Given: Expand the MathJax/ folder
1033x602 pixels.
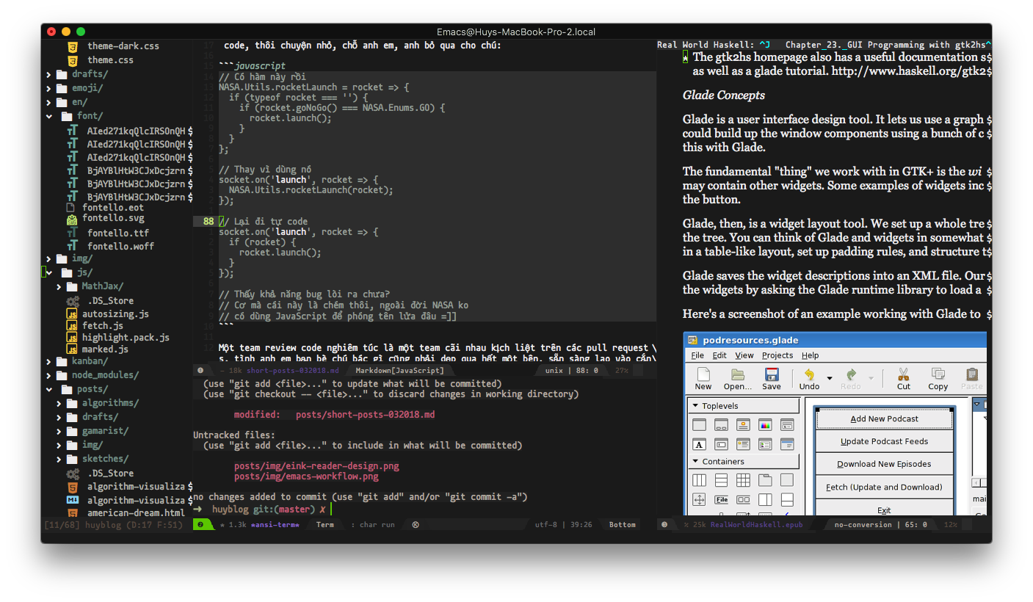Looking at the screenshot, I should 59,286.
